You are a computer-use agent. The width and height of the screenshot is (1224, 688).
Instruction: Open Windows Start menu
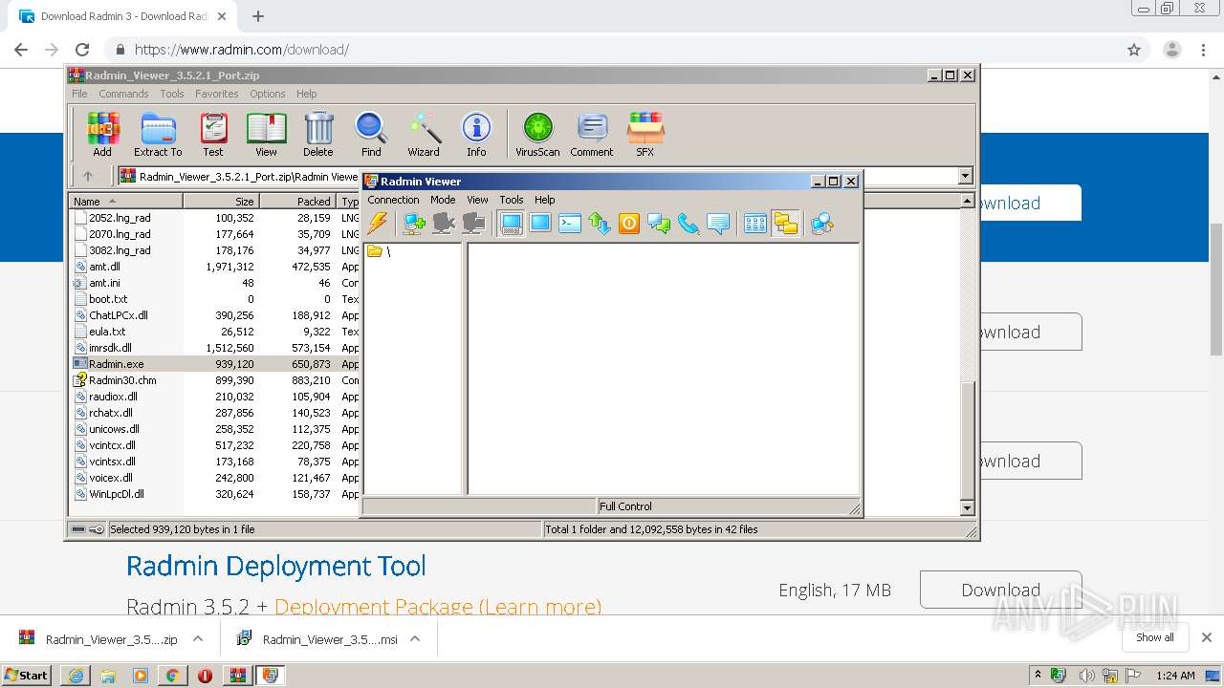click(27, 675)
